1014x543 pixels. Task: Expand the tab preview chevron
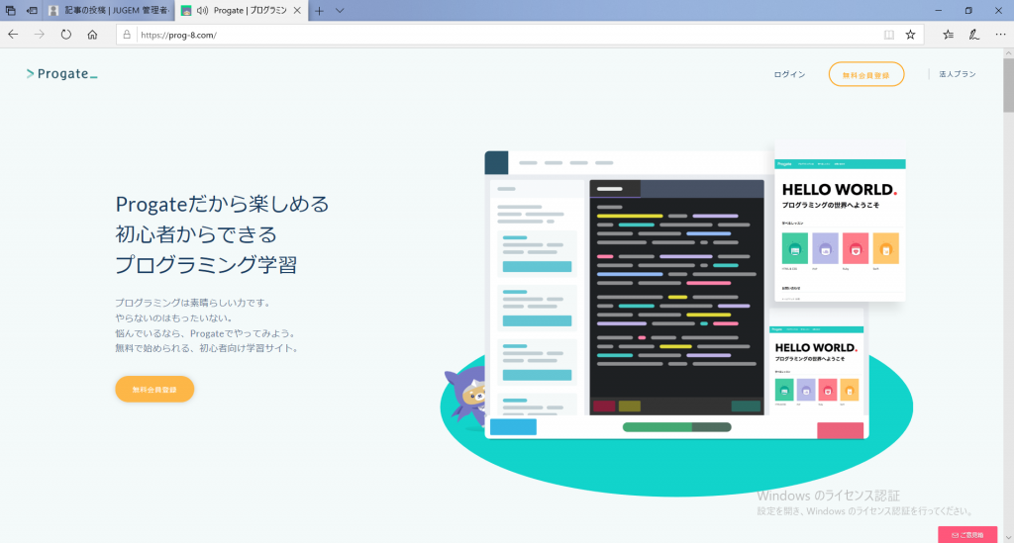pos(340,10)
